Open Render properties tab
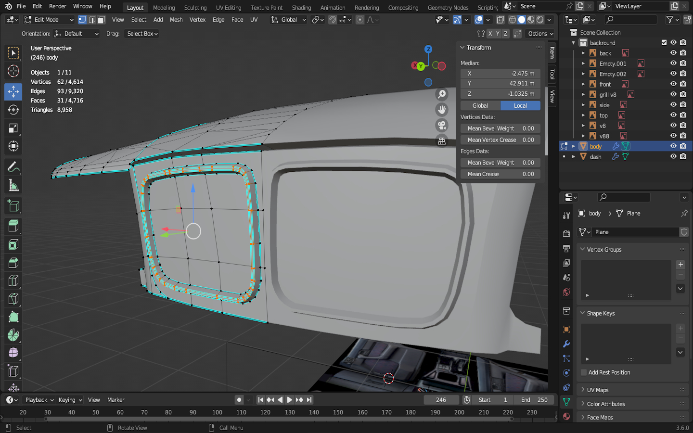 566,234
